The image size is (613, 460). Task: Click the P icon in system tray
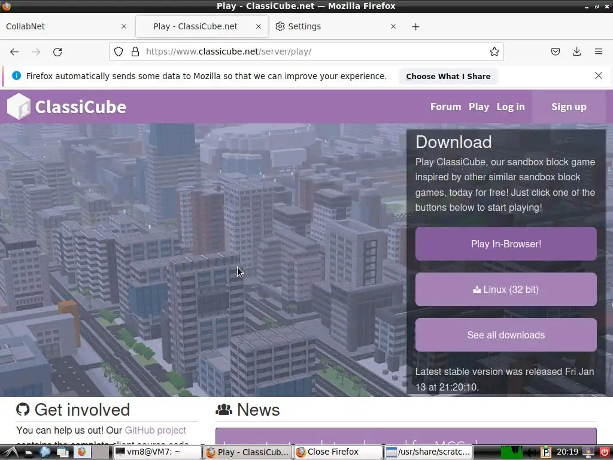click(x=546, y=453)
